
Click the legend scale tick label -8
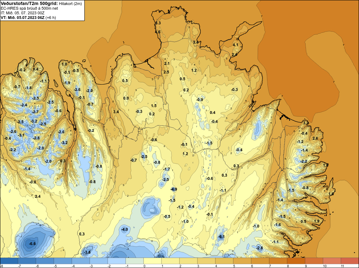tap(1, 266)
